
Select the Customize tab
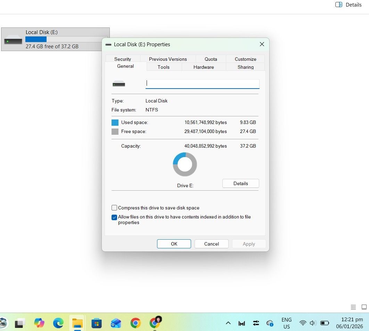pos(245,59)
